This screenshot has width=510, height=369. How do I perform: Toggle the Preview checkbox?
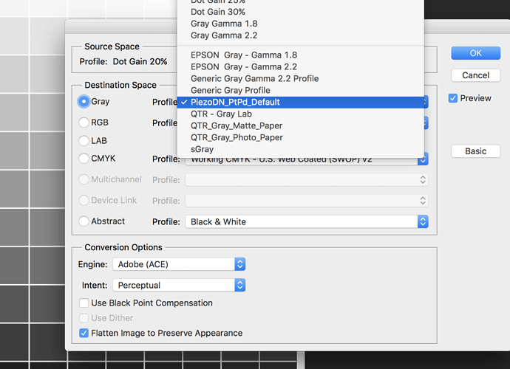[453, 98]
